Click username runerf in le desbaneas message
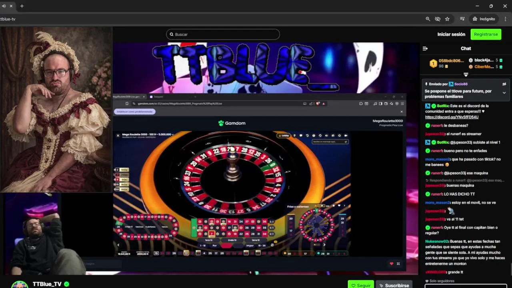Image resolution: width=512 pixels, height=288 pixels. 437,126
